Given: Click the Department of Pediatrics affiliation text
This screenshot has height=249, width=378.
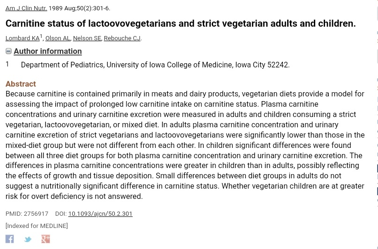Looking at the screenshot, I should [x=155, y=65].
